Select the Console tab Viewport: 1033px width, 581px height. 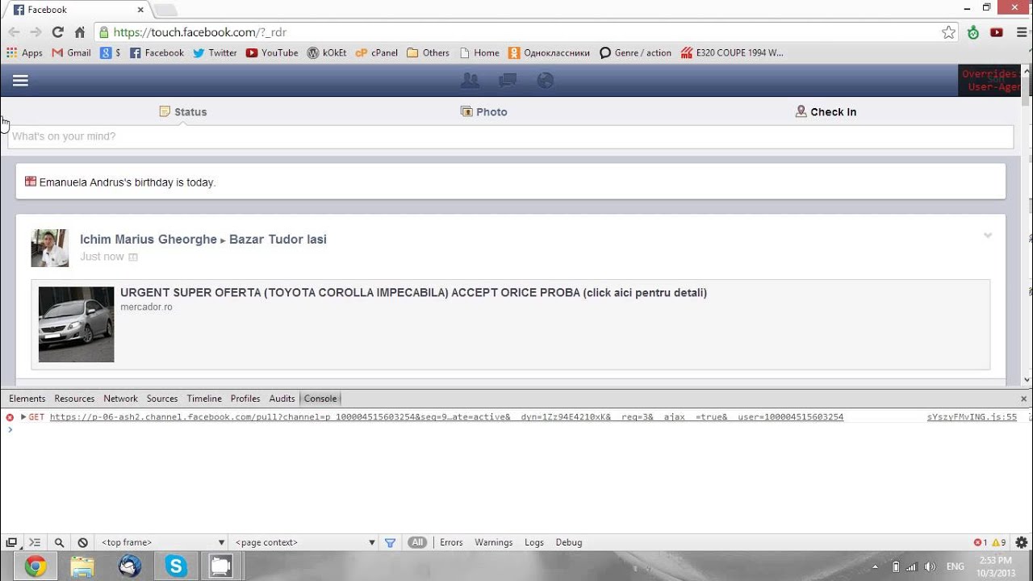320,399
